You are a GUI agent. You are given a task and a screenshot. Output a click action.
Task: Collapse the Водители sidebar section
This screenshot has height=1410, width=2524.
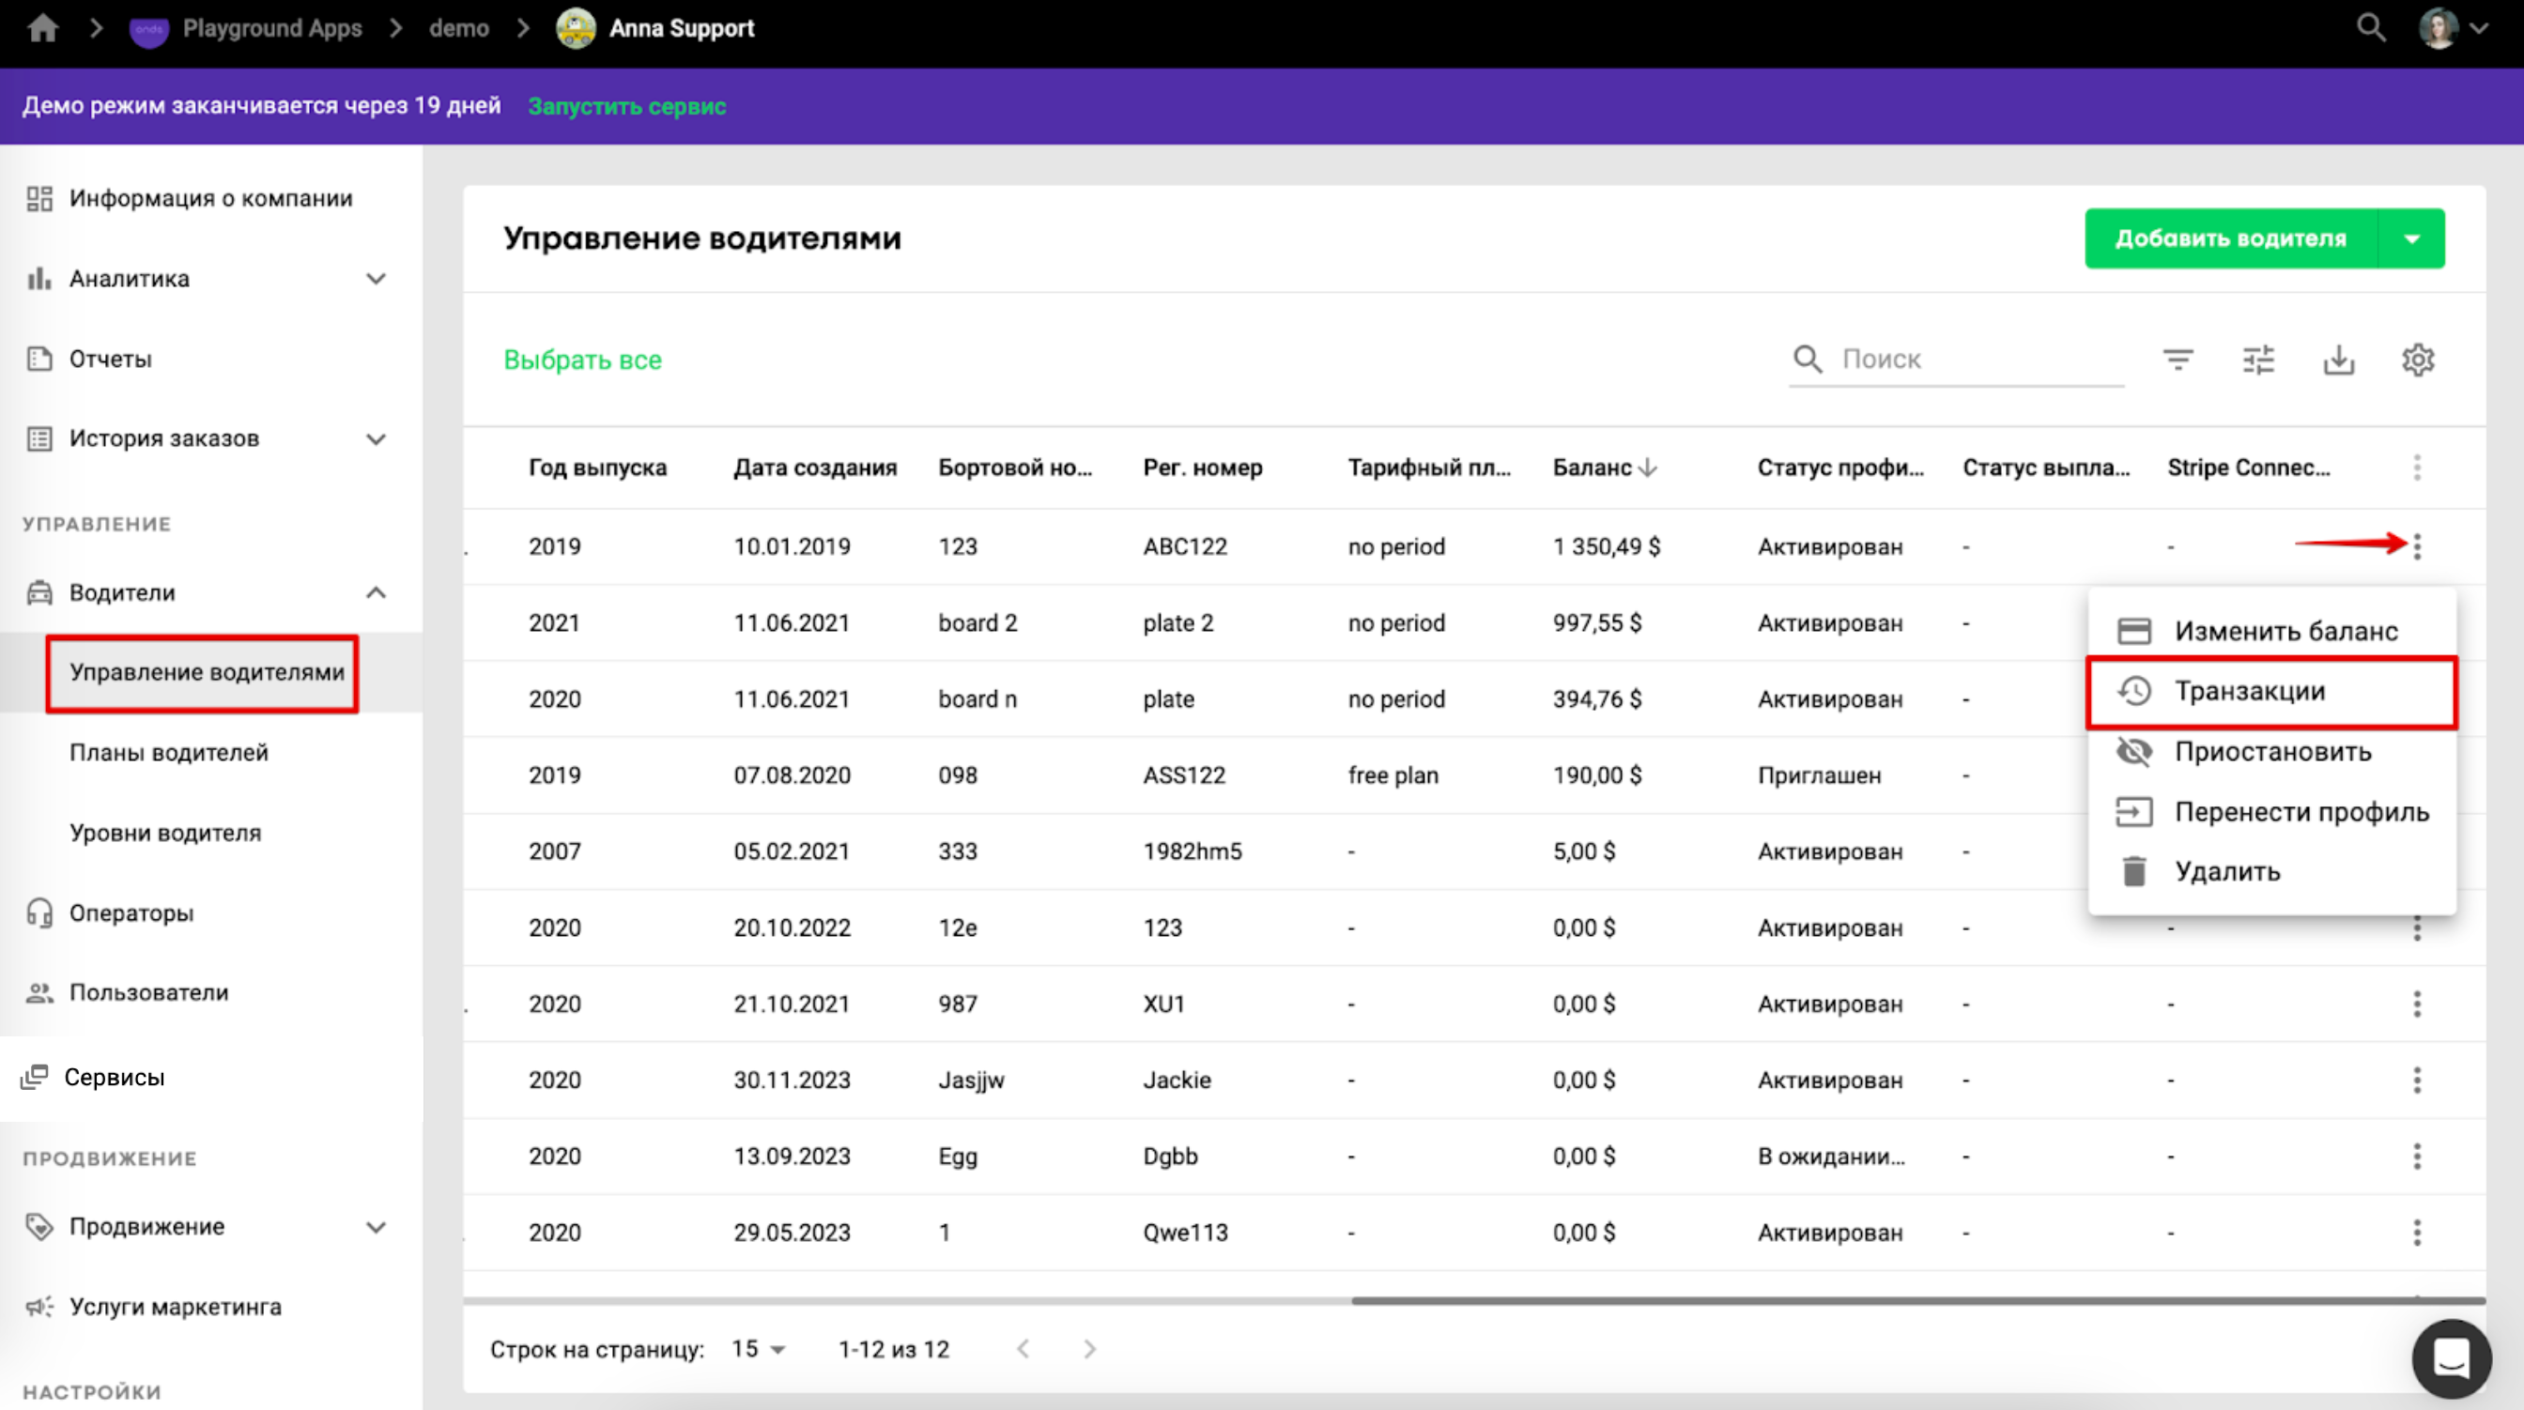click(376, 592)
